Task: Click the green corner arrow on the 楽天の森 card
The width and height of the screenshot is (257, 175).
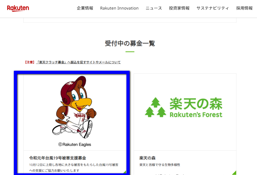Action: click(234, 173)
